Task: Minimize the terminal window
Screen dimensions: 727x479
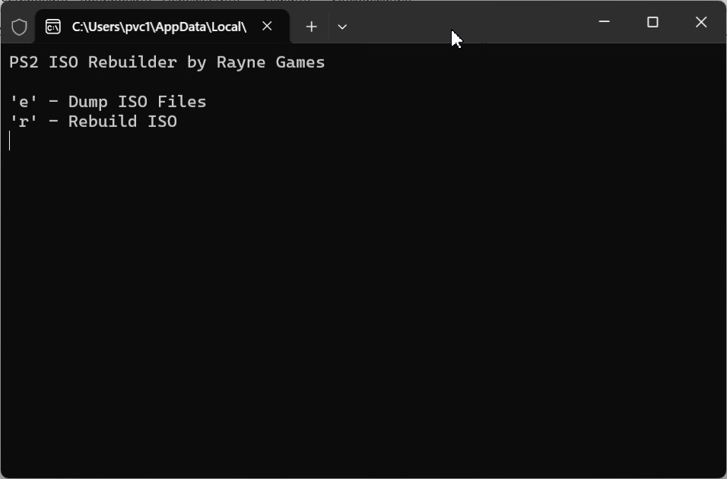Action: coord(604,22)
